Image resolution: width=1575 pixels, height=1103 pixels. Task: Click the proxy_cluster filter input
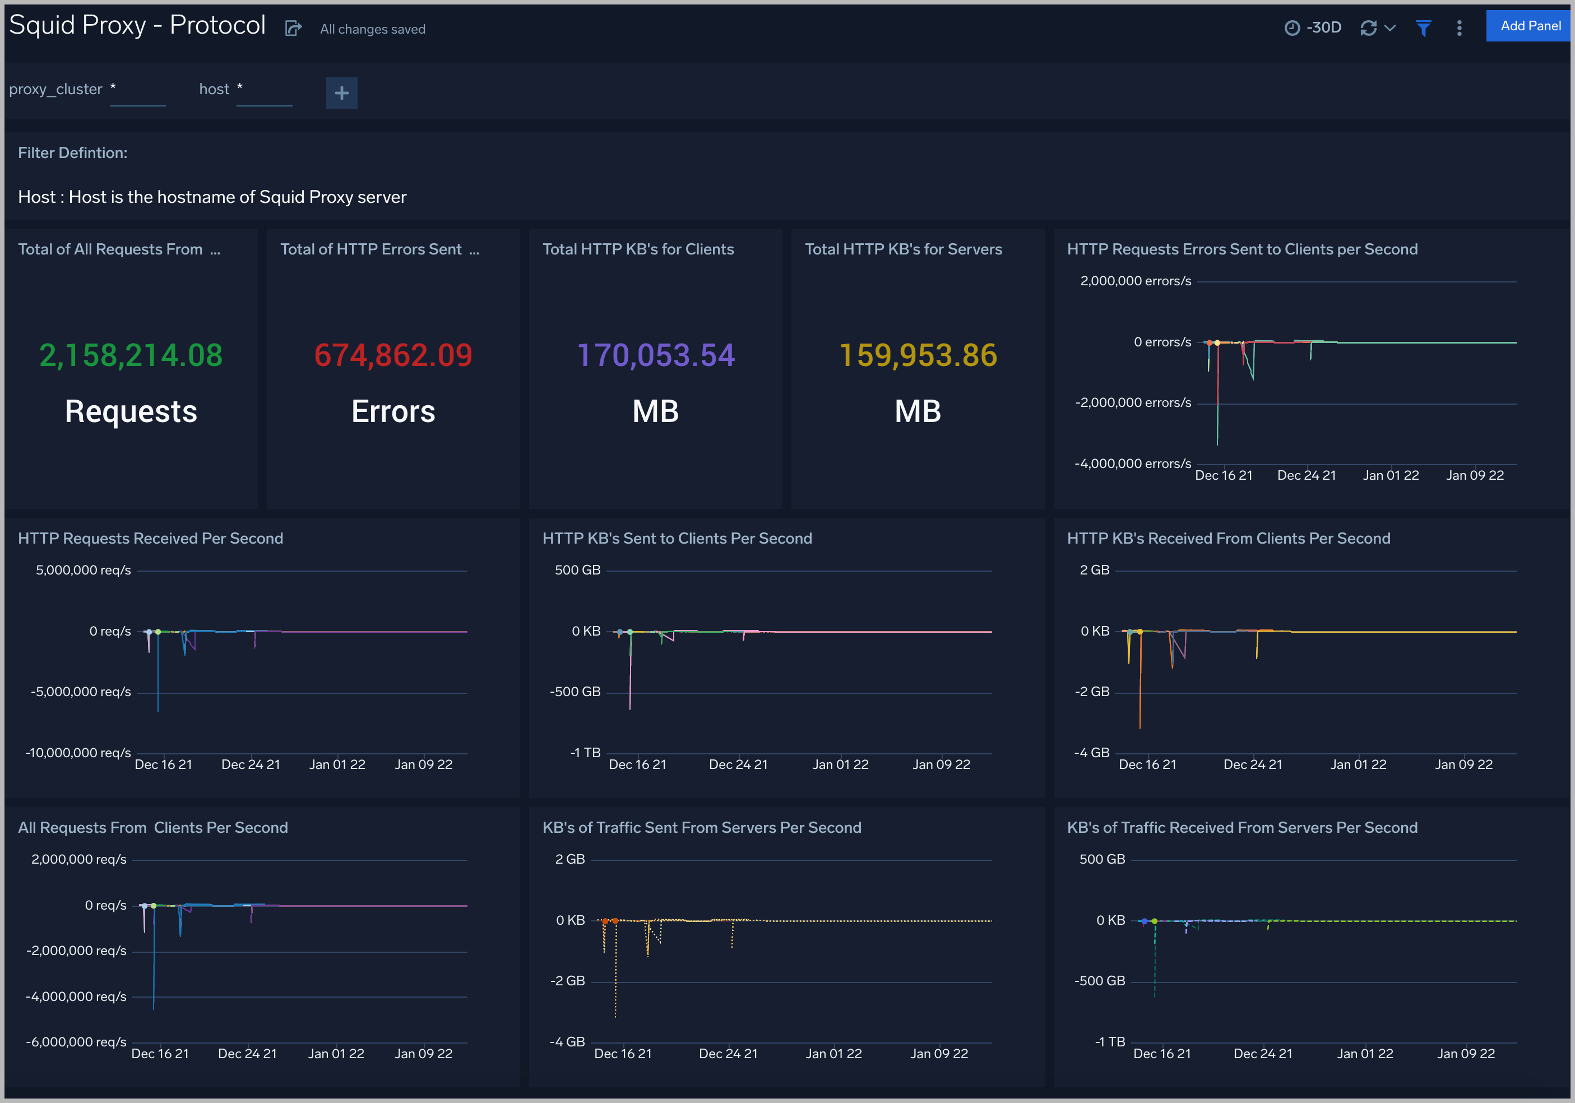click(137, 91)
